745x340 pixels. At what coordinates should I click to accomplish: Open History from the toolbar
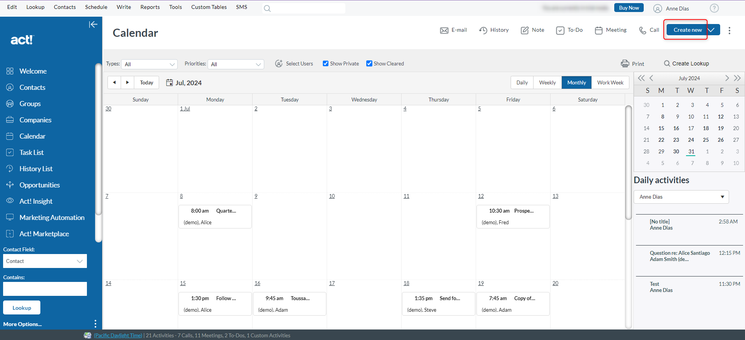click(494, 30)
